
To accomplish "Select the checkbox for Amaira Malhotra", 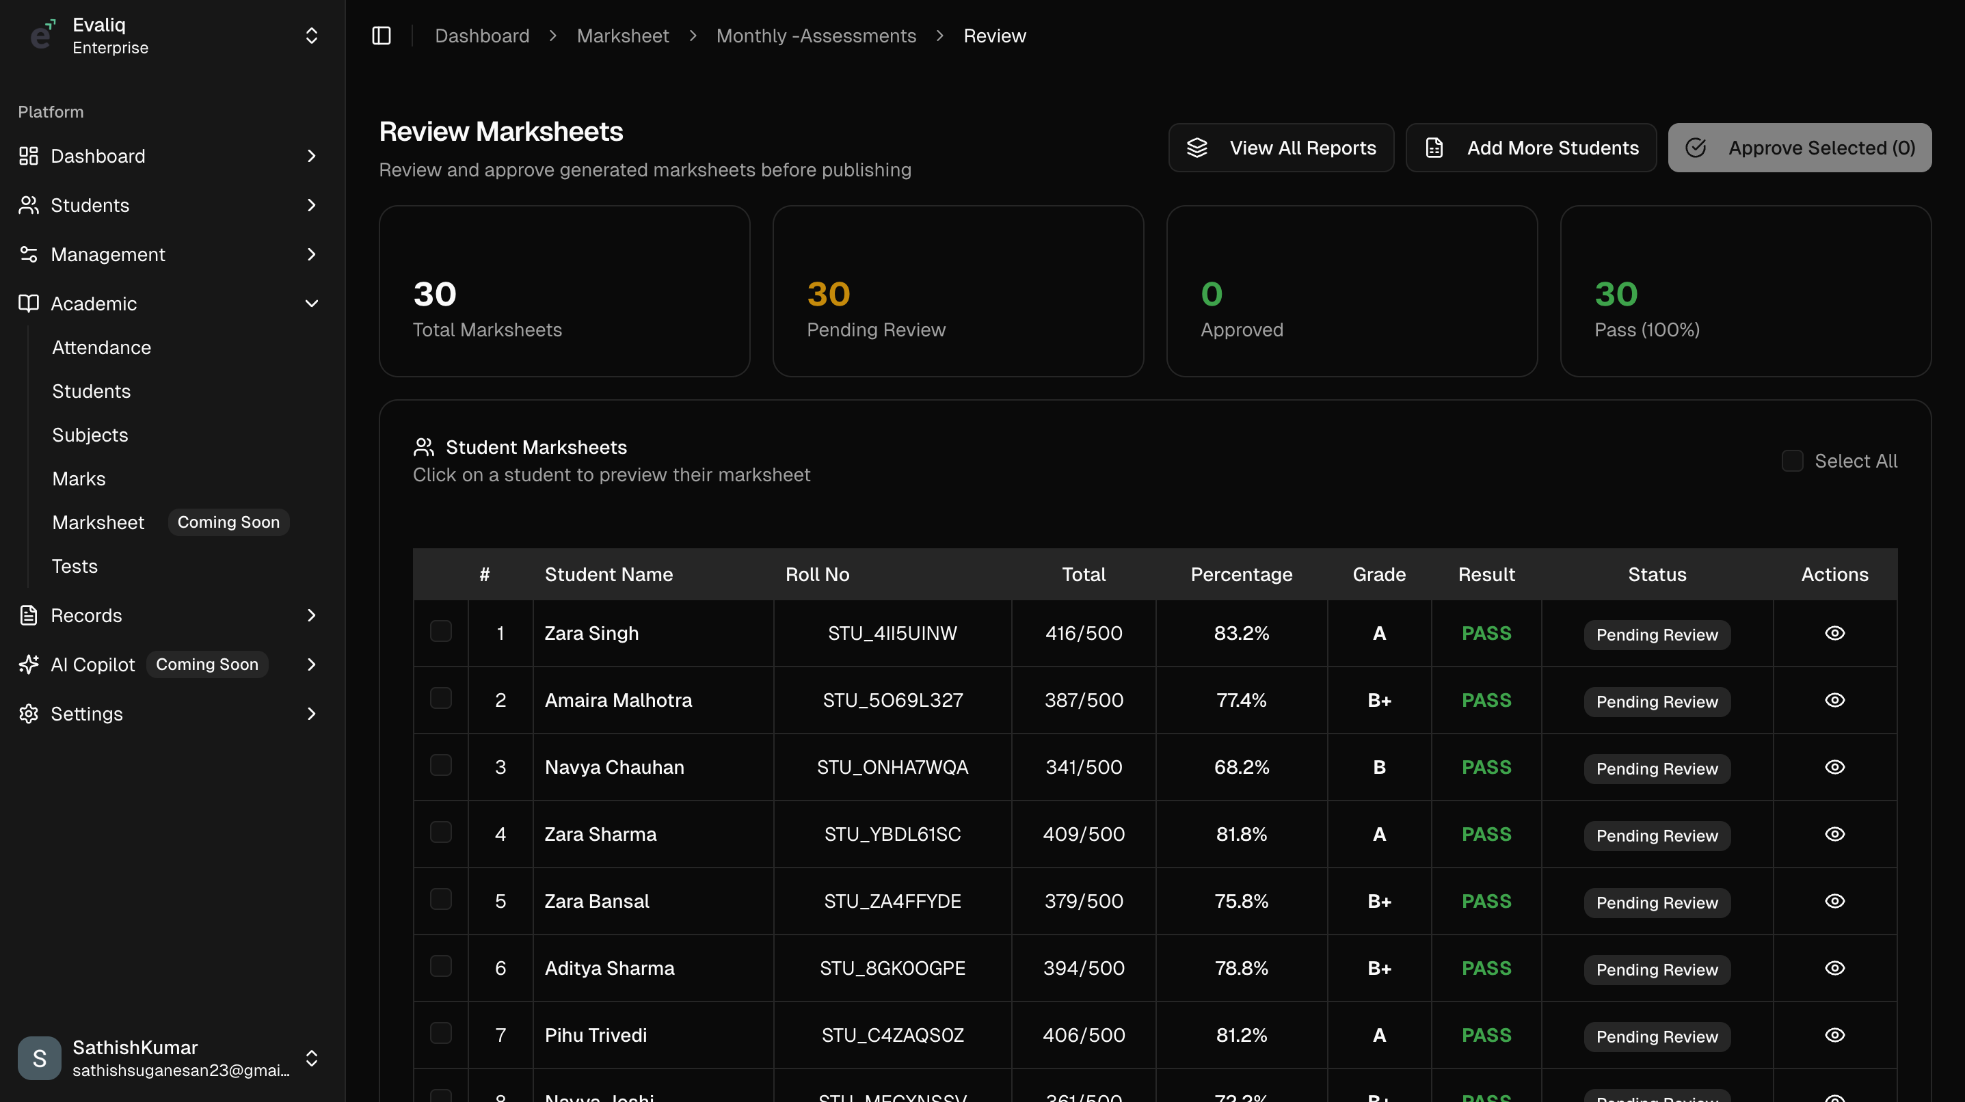I will tap(441, 699).
